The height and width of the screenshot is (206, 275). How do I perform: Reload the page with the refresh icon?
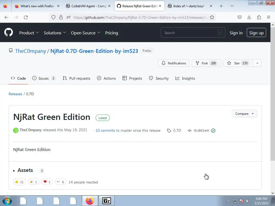click(x=26, y=17)
